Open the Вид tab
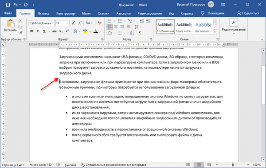 point(171,13)
